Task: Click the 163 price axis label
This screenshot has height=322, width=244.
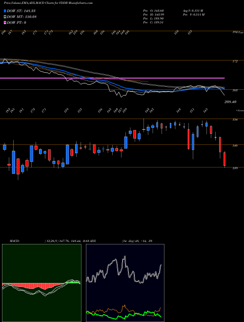Action: point(235,90)
